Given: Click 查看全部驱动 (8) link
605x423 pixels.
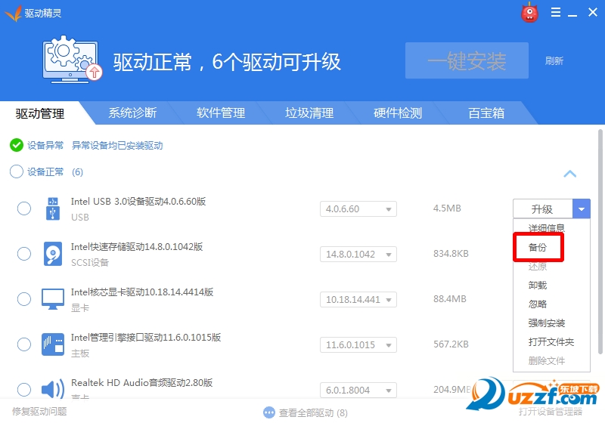Looking at the screenshot, I should click(313, 412).
